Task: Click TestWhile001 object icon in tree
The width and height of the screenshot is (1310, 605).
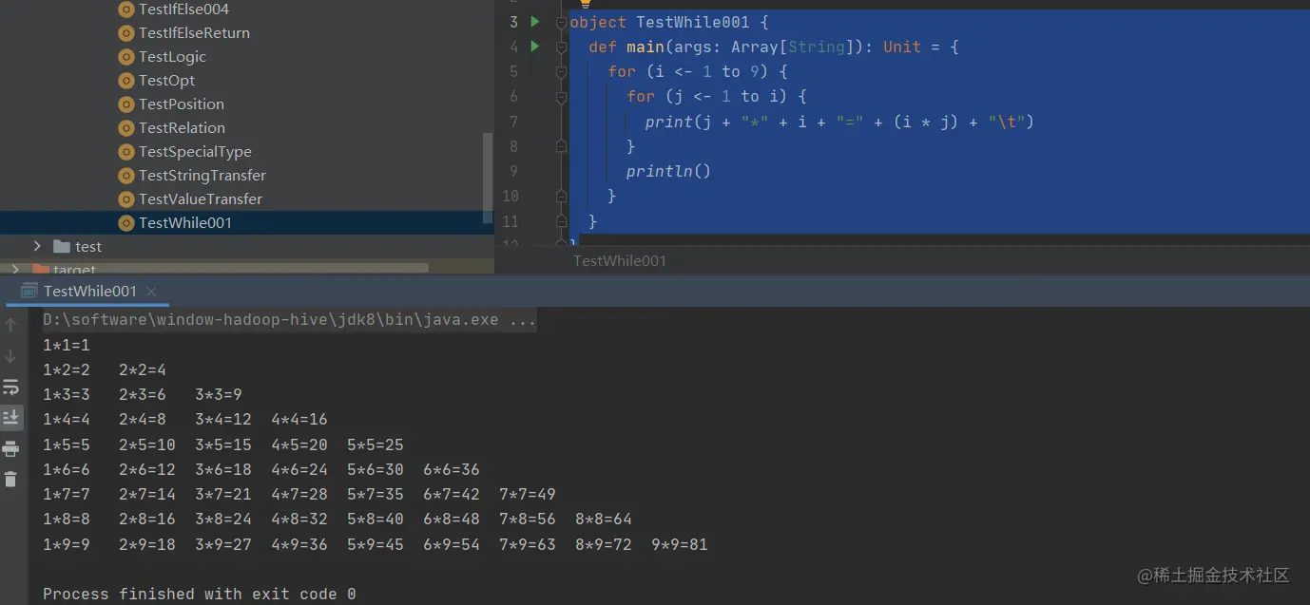Action: point(126,223)
